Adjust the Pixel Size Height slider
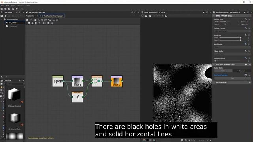 230,40
